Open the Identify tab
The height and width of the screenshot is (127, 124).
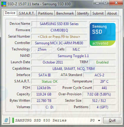(83, 13)
